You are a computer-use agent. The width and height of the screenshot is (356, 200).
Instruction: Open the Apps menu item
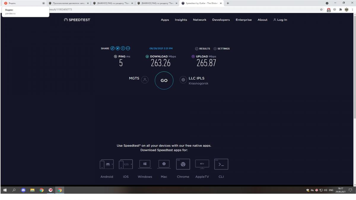165,20
